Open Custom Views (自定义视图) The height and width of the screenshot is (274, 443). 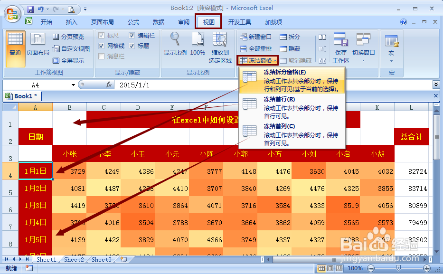tap(71, 48)
